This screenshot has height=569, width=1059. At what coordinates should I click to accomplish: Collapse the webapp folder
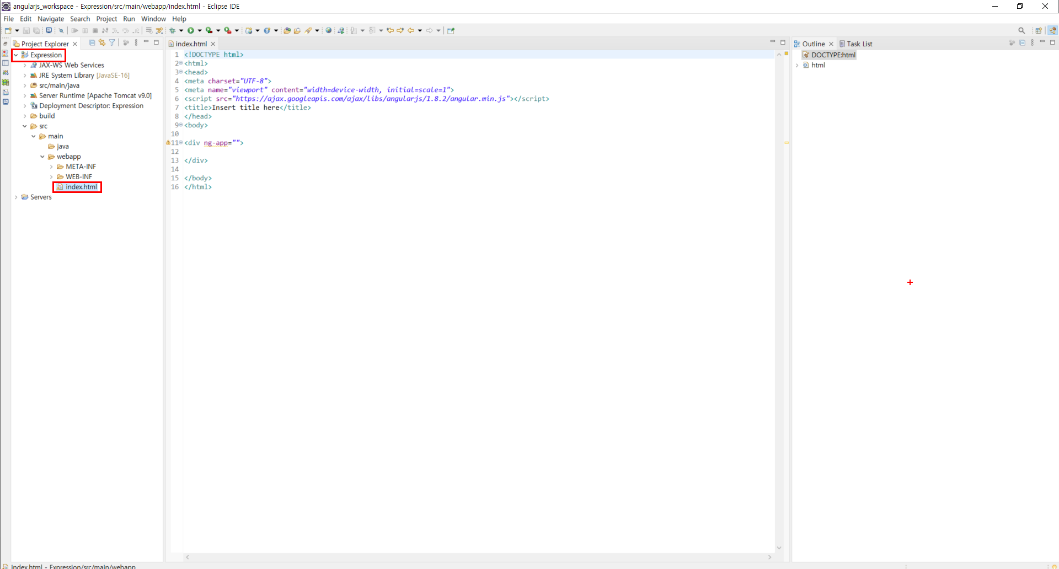42,157
